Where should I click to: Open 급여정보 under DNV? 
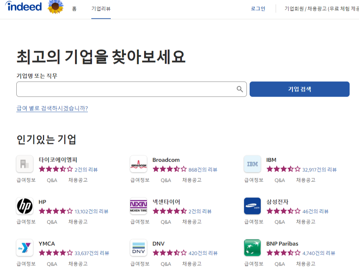tap(140, 264)
